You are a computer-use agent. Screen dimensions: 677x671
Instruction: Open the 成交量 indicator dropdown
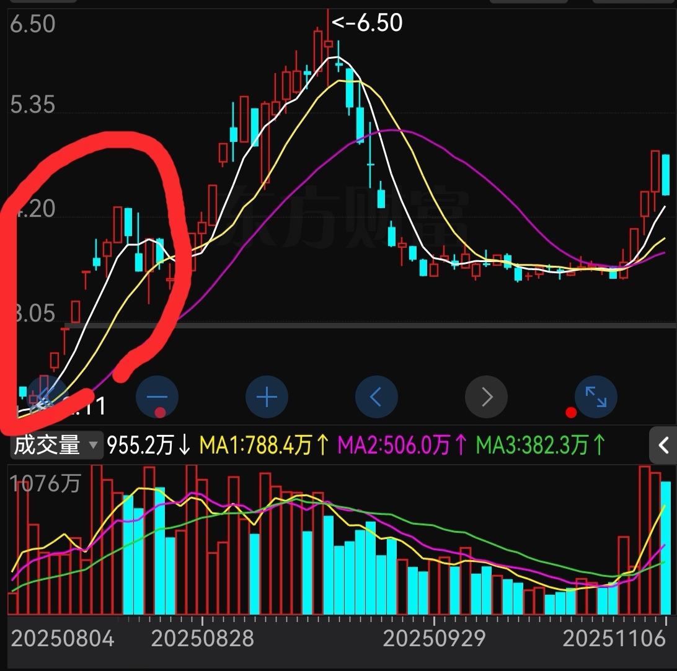(x=56, y=445)
